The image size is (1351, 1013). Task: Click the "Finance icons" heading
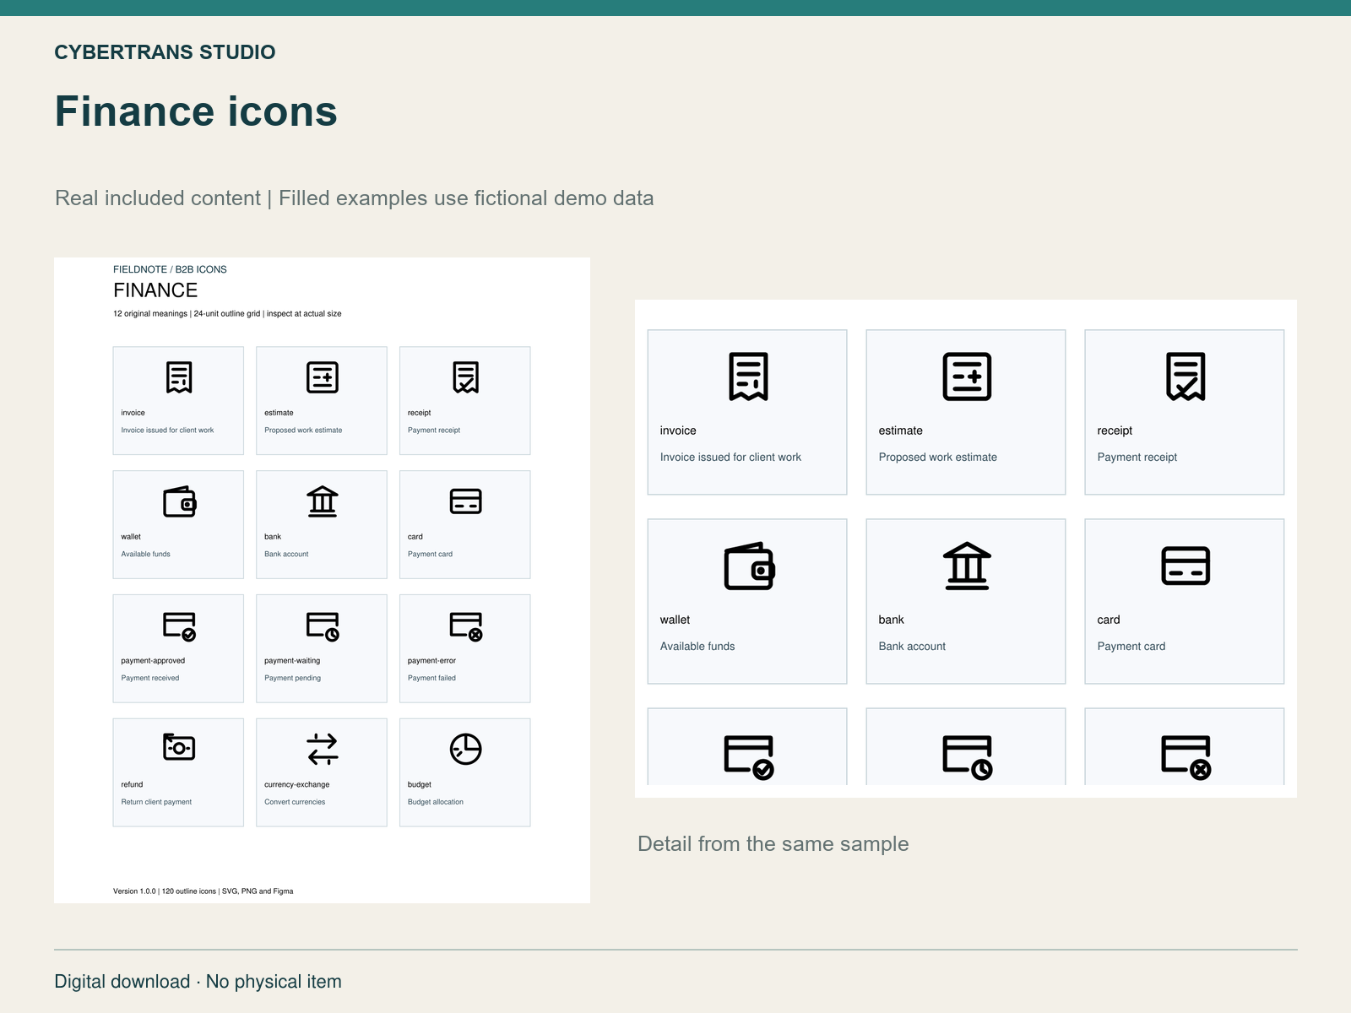click(196, 111)
